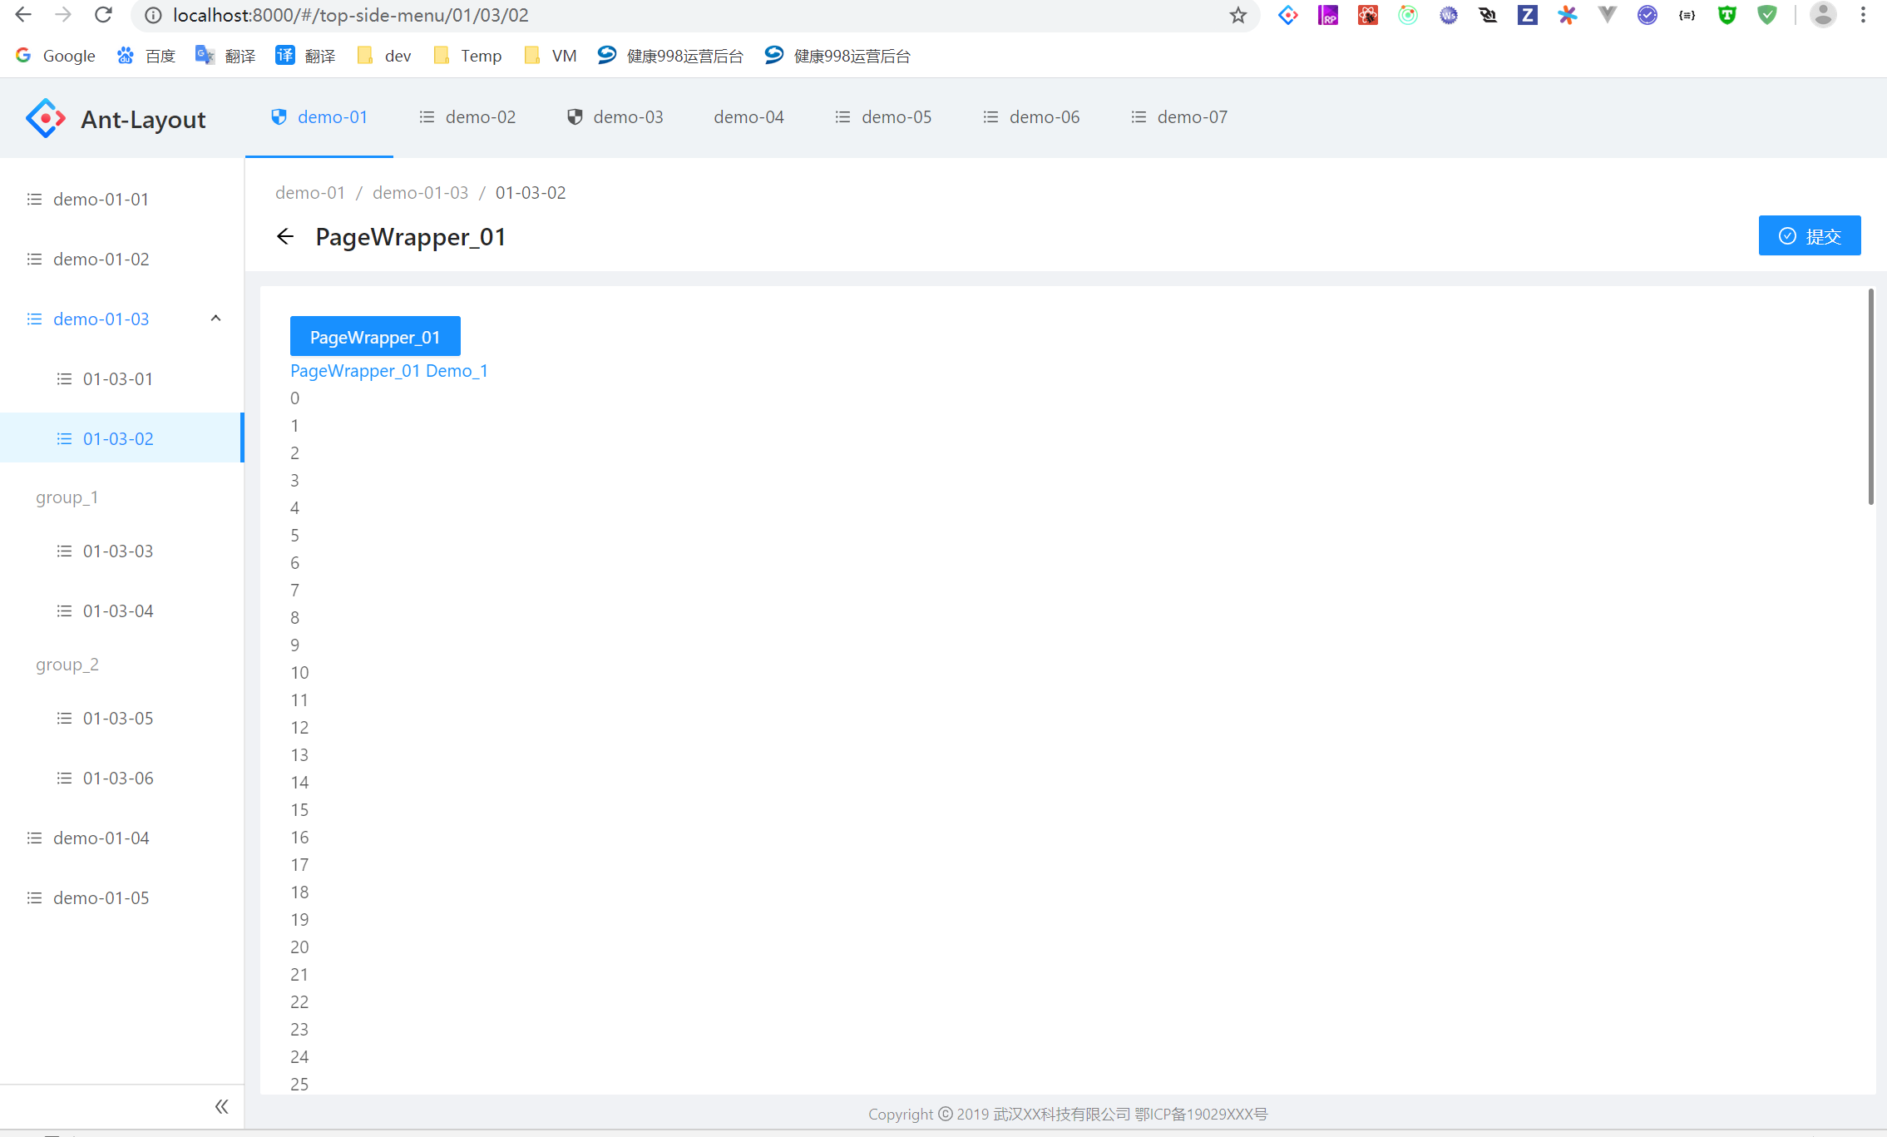
Task: Reload the page using browser refresh icon
Action: pyautogui.click(x=103, y=15)
